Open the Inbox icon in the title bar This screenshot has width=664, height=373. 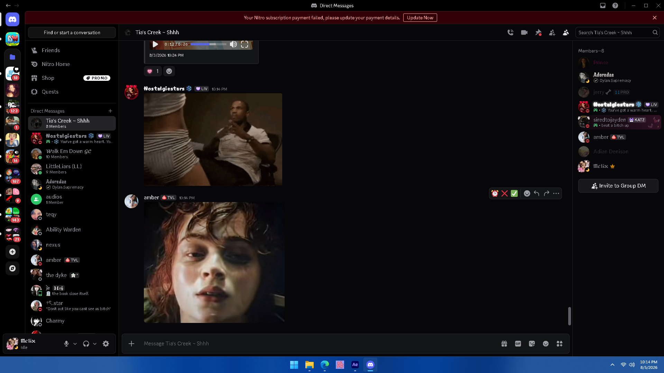point(603,6)
